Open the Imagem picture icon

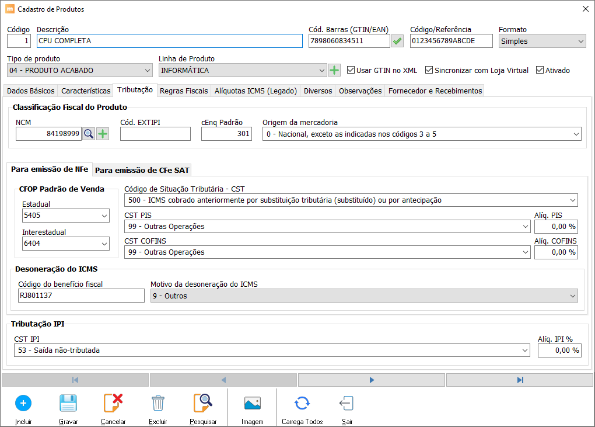252,403
